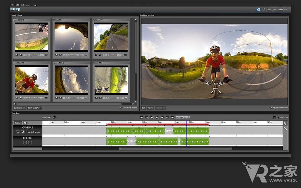This screenshot has height=188, width=301.
Task: Switch timeline units with Frame button
Action: click(x=18, y=123)
